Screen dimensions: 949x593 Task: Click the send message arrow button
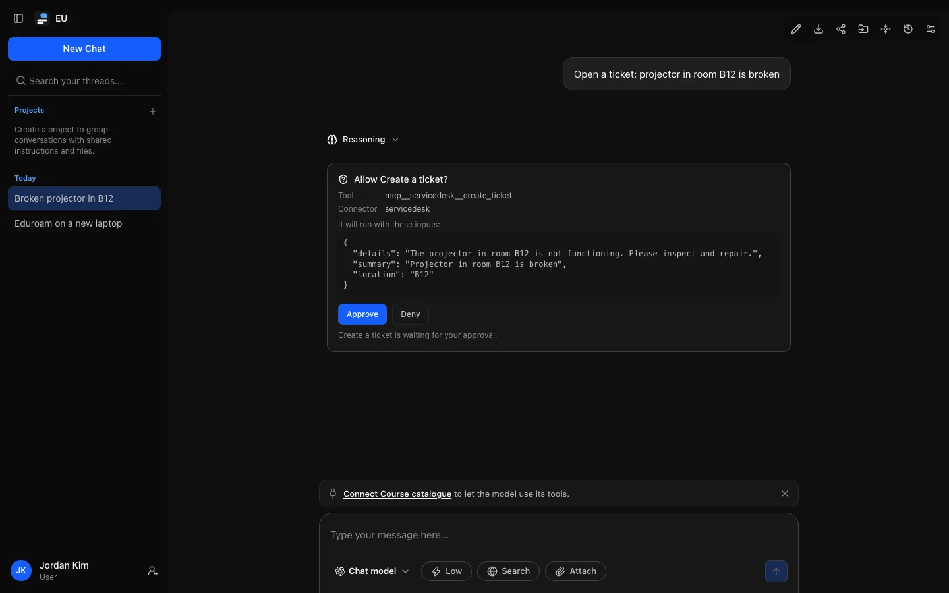(776, 571)
